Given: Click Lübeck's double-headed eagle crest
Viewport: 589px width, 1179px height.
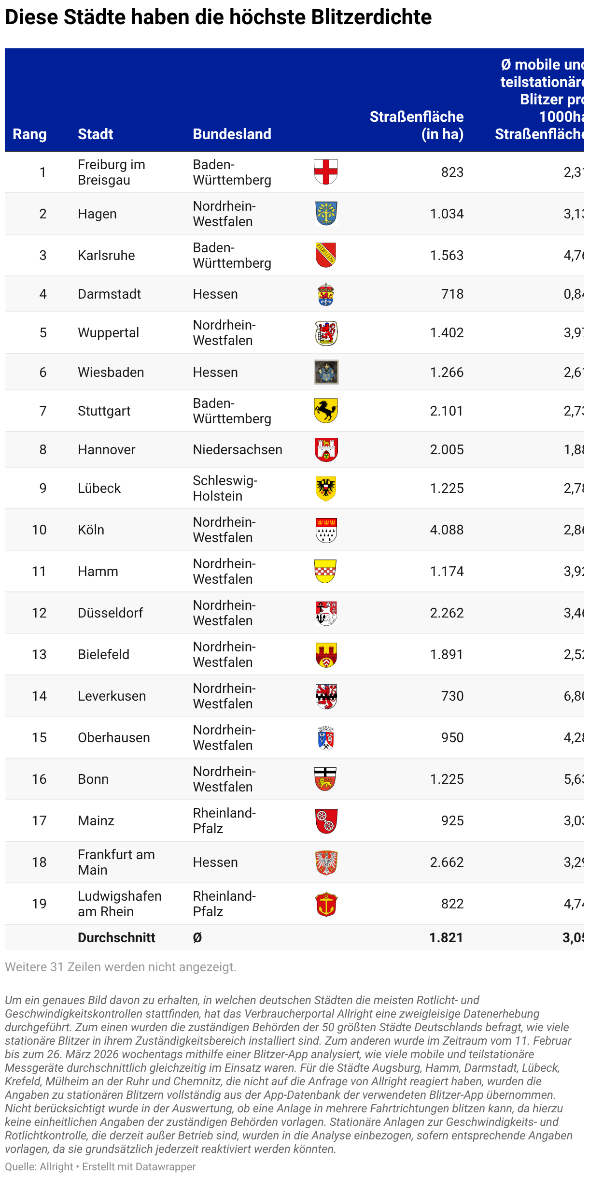Looking at the screenshot, I should point(326,488).
